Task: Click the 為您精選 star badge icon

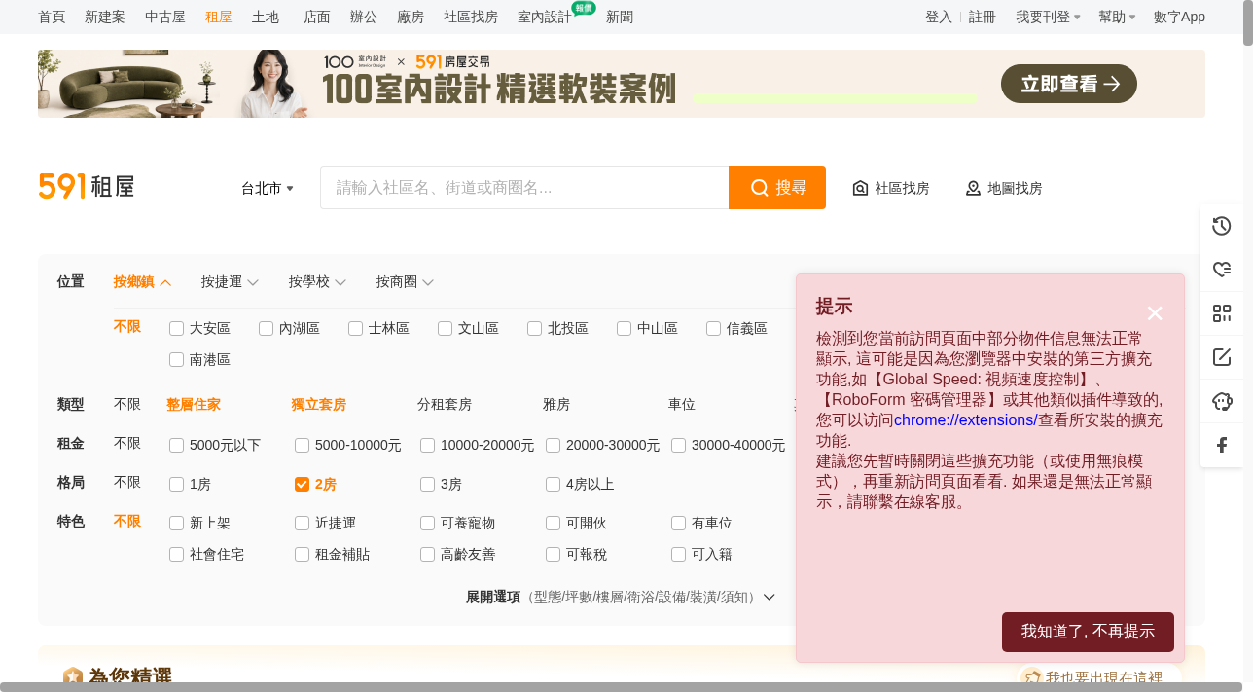Action: (x=73, y=676)
